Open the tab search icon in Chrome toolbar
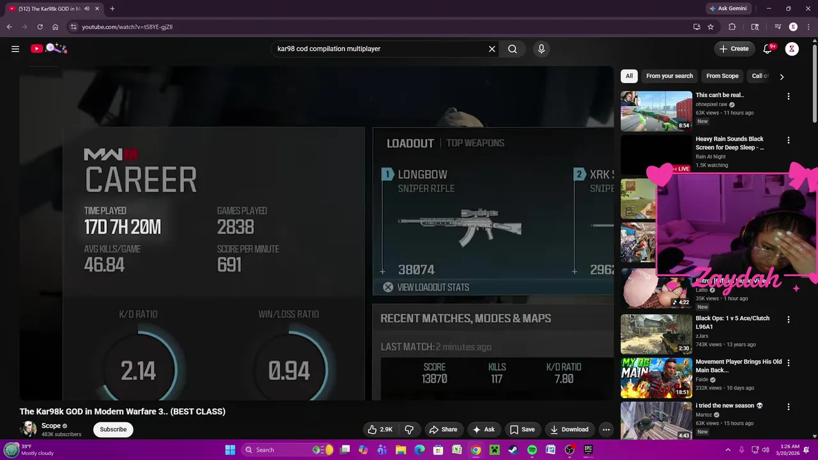The height and width of the screenshot is (460, 818). (755, 27)
